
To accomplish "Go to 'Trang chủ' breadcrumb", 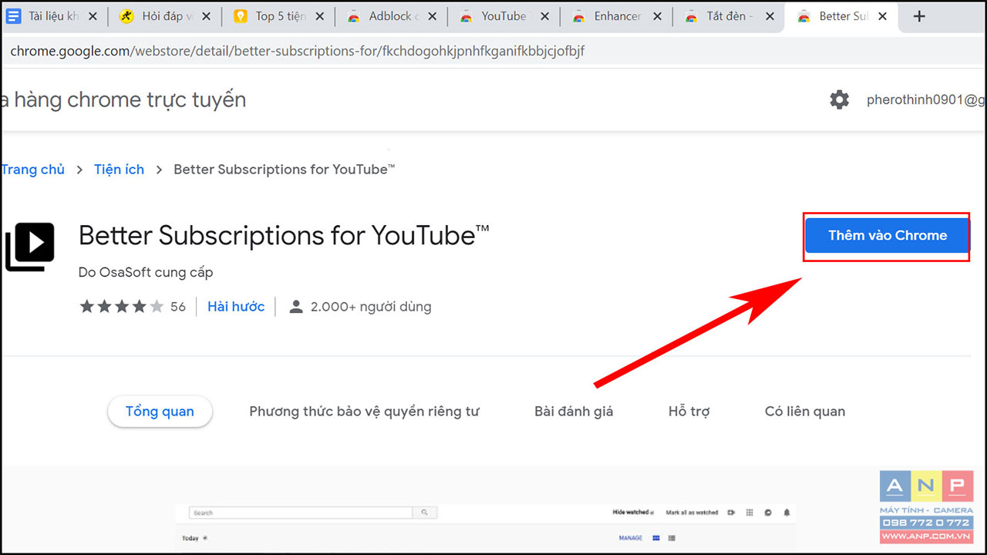I will [x=32, y=170].
